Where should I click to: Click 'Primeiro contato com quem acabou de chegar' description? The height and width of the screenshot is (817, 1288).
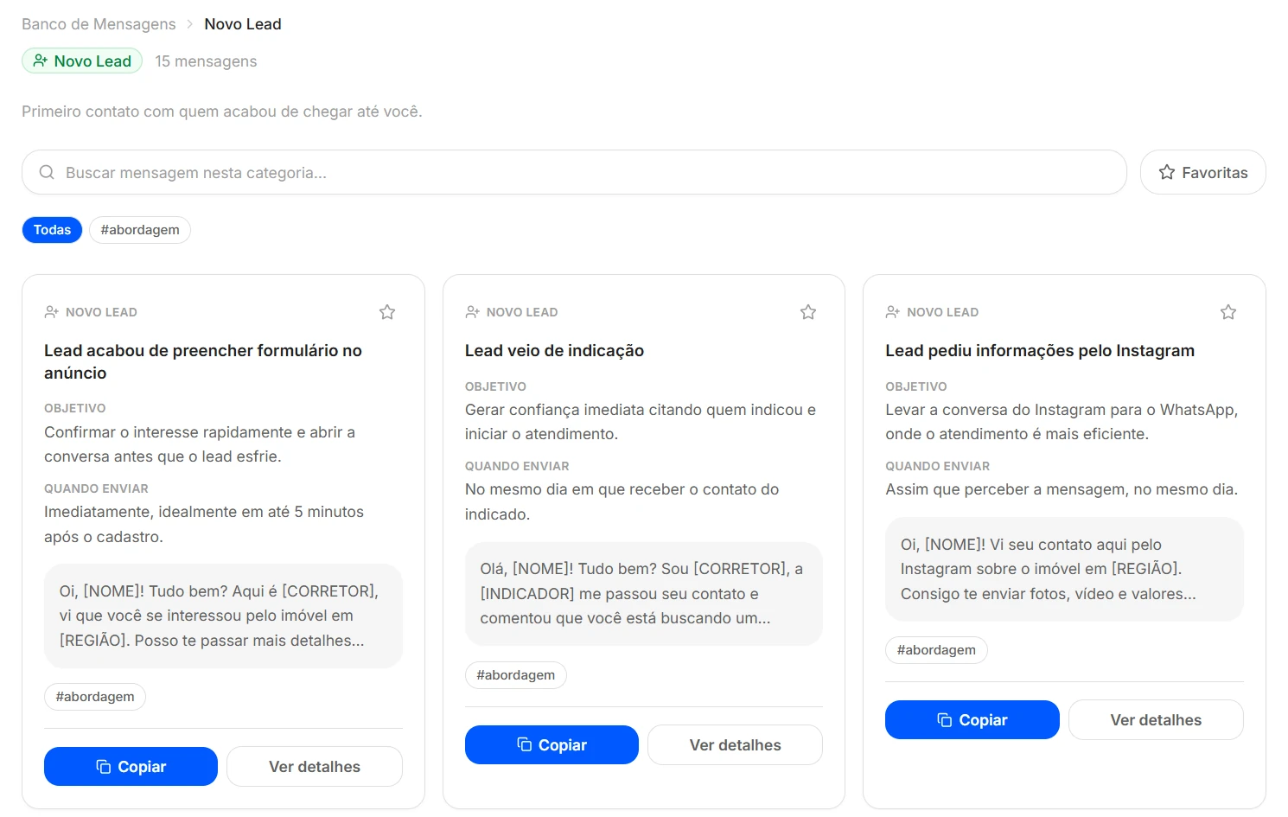(221, 112)
